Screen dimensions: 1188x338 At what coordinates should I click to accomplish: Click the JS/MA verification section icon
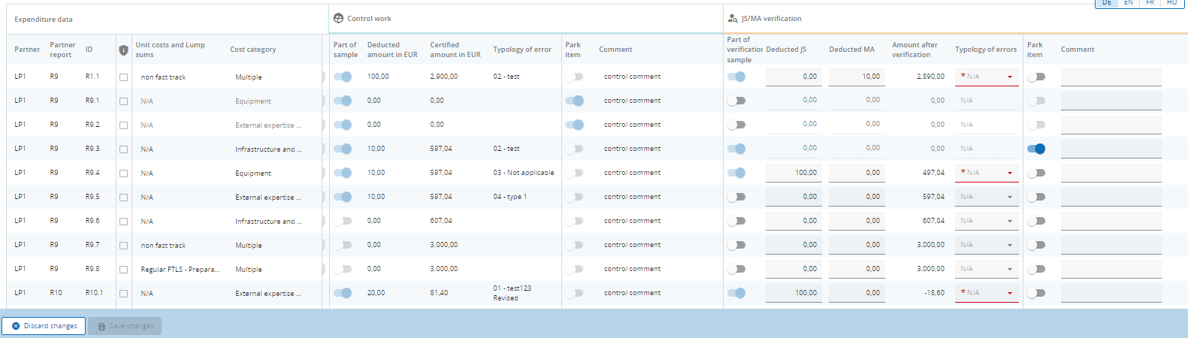tap(733, 19)
